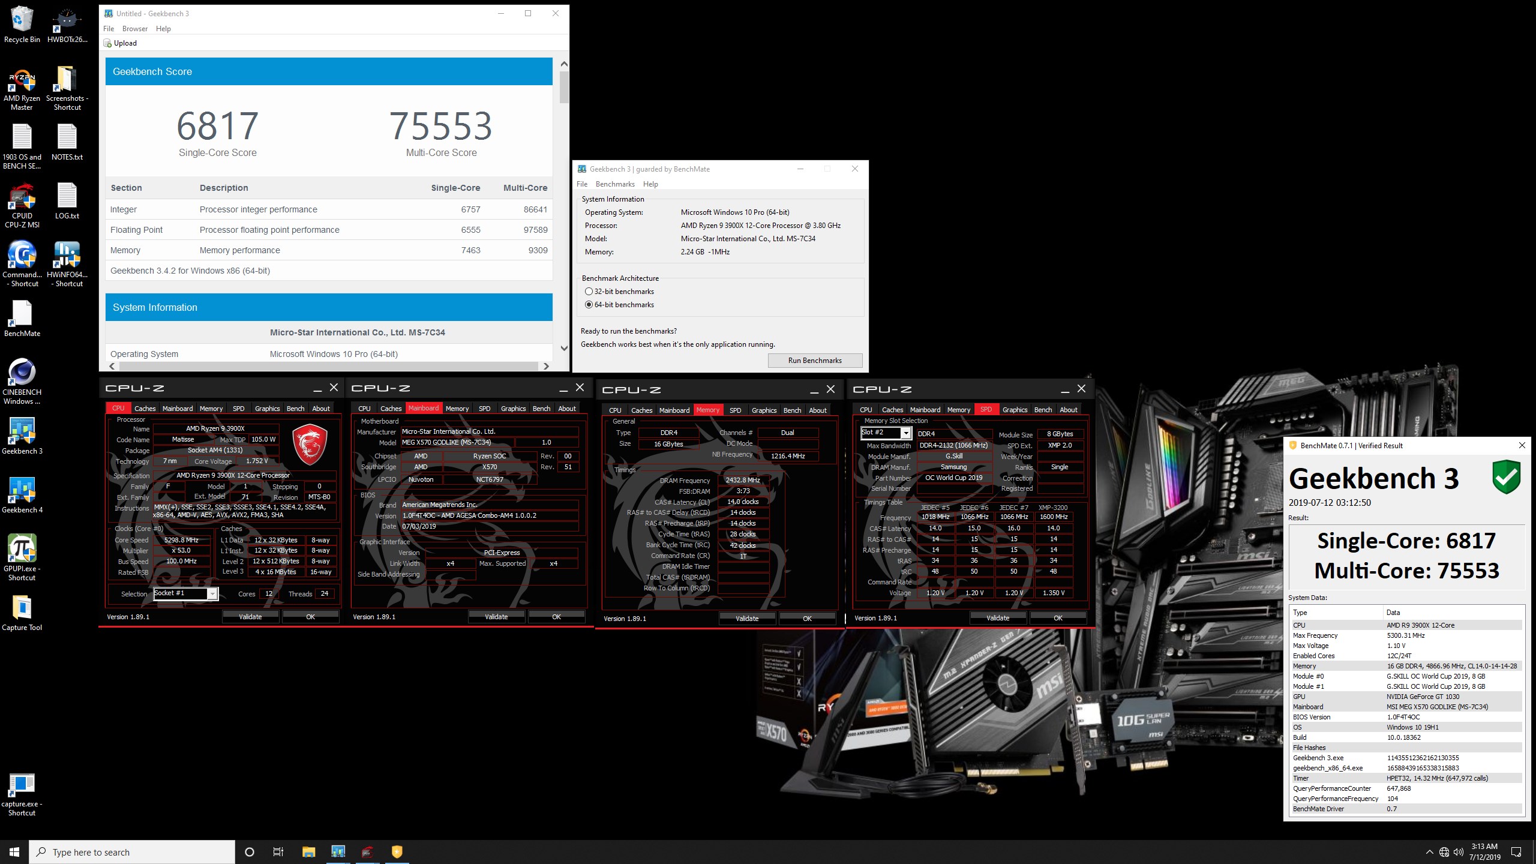Click Validate in the third CPU-Z Memory window
The width and height of the screenshot is (1536, 864).
click(x=747, y=619)
